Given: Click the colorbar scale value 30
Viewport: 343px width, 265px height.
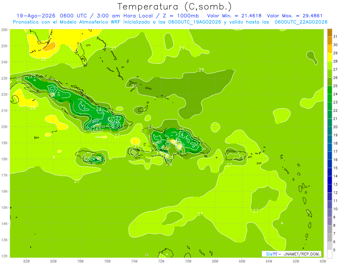Looking at the screenshot, I should (x=335, y=45).
